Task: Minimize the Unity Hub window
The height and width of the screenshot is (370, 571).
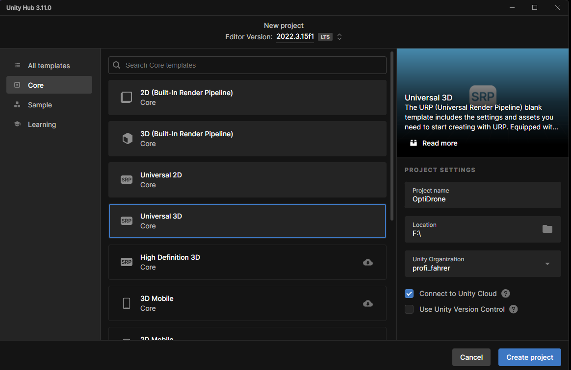Action: coord(512,7)
